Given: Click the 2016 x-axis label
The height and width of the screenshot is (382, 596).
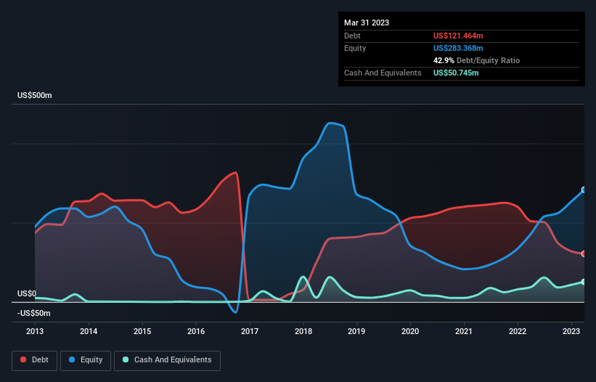Looking at the screenshot, I should tap(196, 331).
